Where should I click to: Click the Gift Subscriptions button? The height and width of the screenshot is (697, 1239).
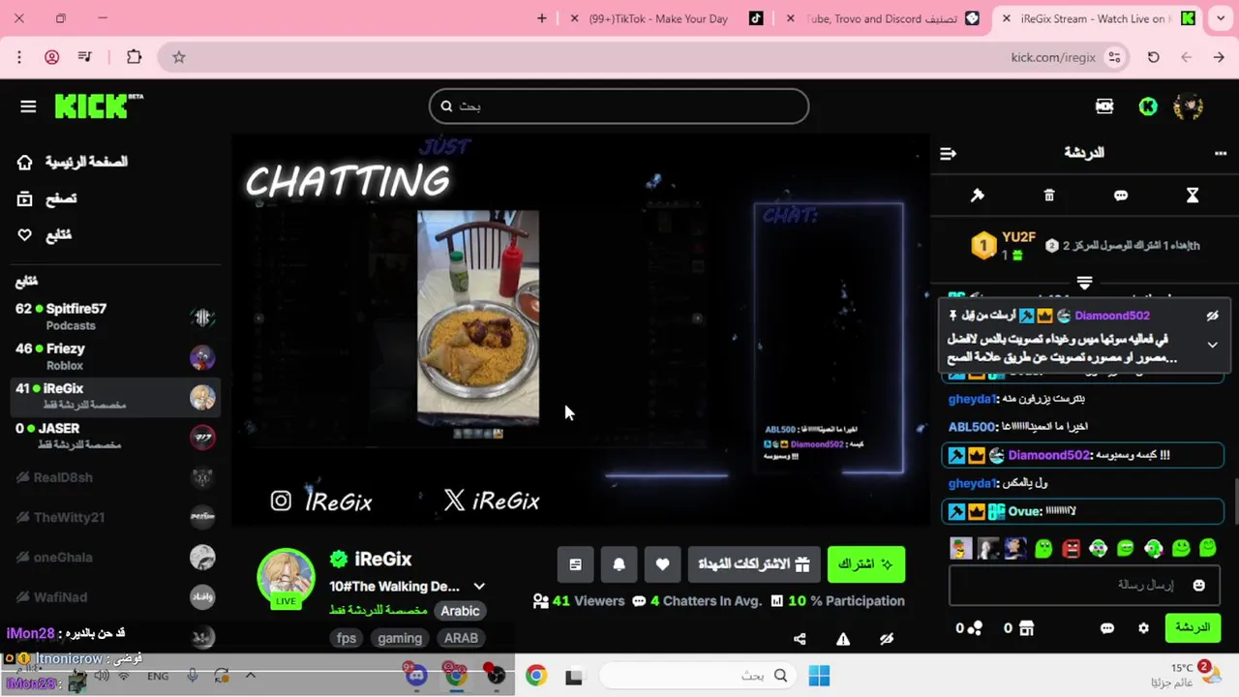click(x=754, y=564)
